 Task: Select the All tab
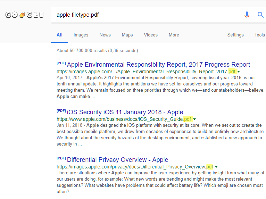point(59,35)
